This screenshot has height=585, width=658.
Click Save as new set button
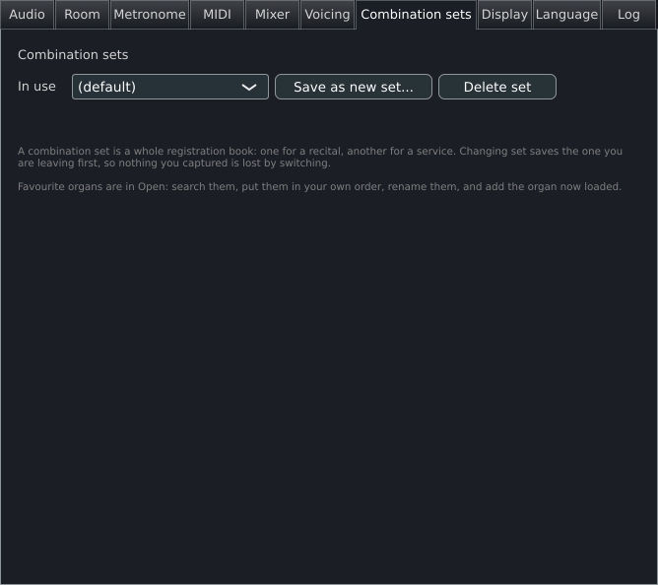(354, 87)
